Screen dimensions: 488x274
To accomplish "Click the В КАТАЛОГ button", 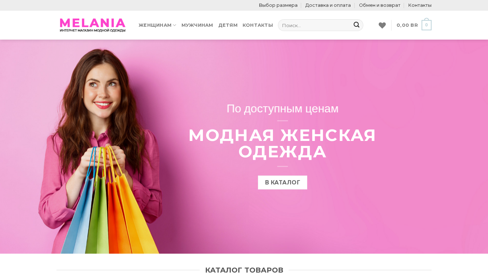I will pos(283,182).
